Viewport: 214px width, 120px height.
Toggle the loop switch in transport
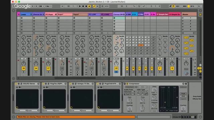(x=139, y=6)
